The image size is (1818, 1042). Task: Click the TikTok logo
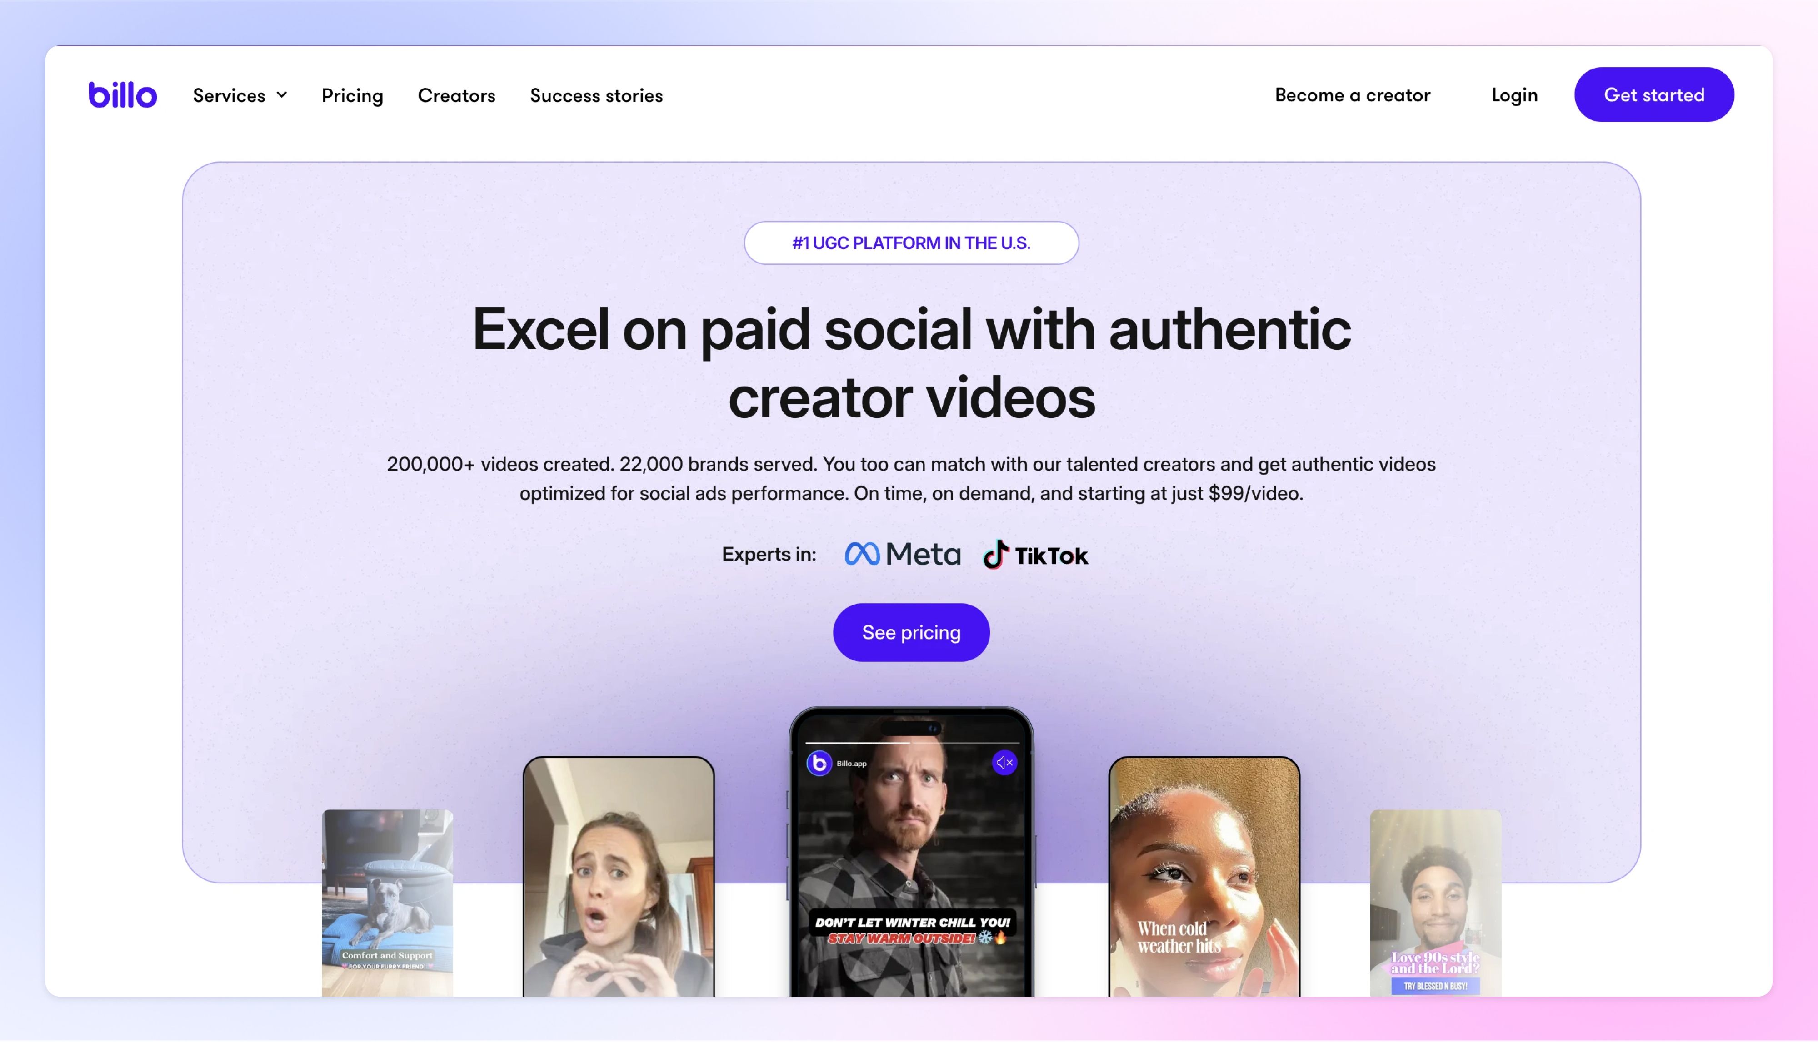[1034, 555]
